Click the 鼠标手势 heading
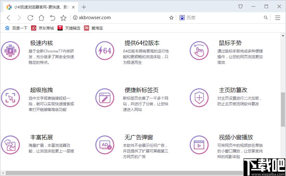 [230, 43]
